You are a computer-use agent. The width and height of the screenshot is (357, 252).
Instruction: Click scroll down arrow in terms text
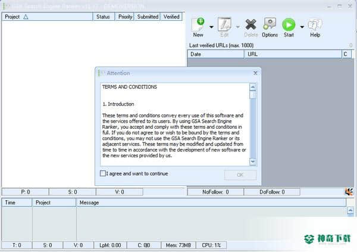point(253,161)
